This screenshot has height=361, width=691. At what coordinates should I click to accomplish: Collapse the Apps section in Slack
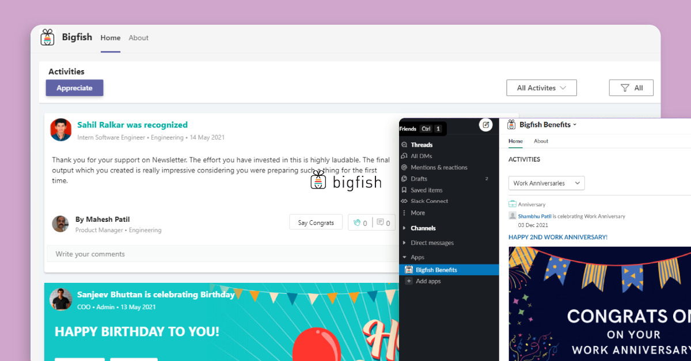point(404,258)
